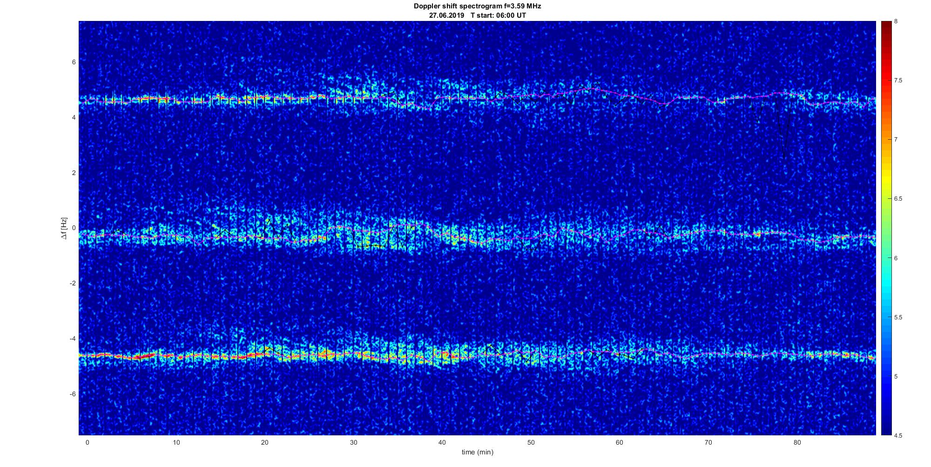Click y-axis tick label '6'
Viewport: 931px width, 467px height.
(74, 62)
